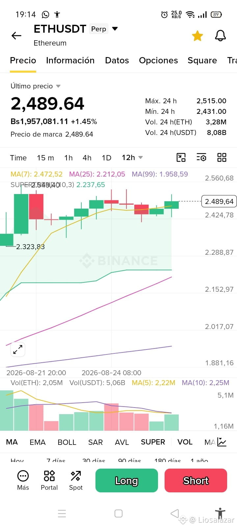Choose the 1D interval
The width and height of the screenshot is (237, 528).
pos(107,158)
